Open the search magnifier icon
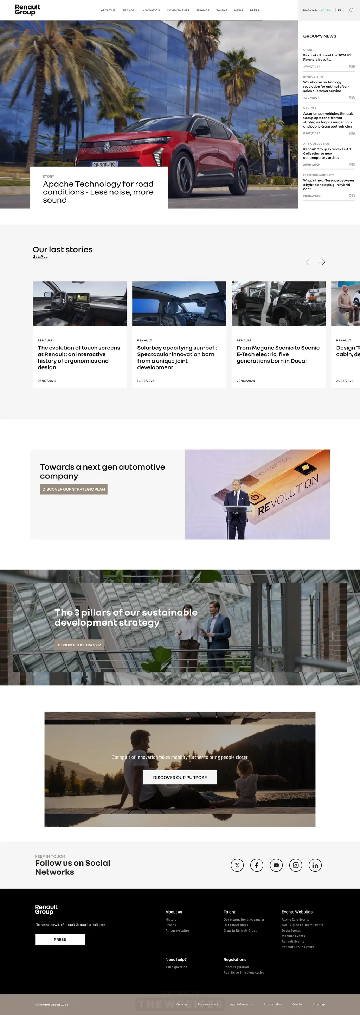The width and height of the screenshot is (360, 1015). tap(351, 10)
